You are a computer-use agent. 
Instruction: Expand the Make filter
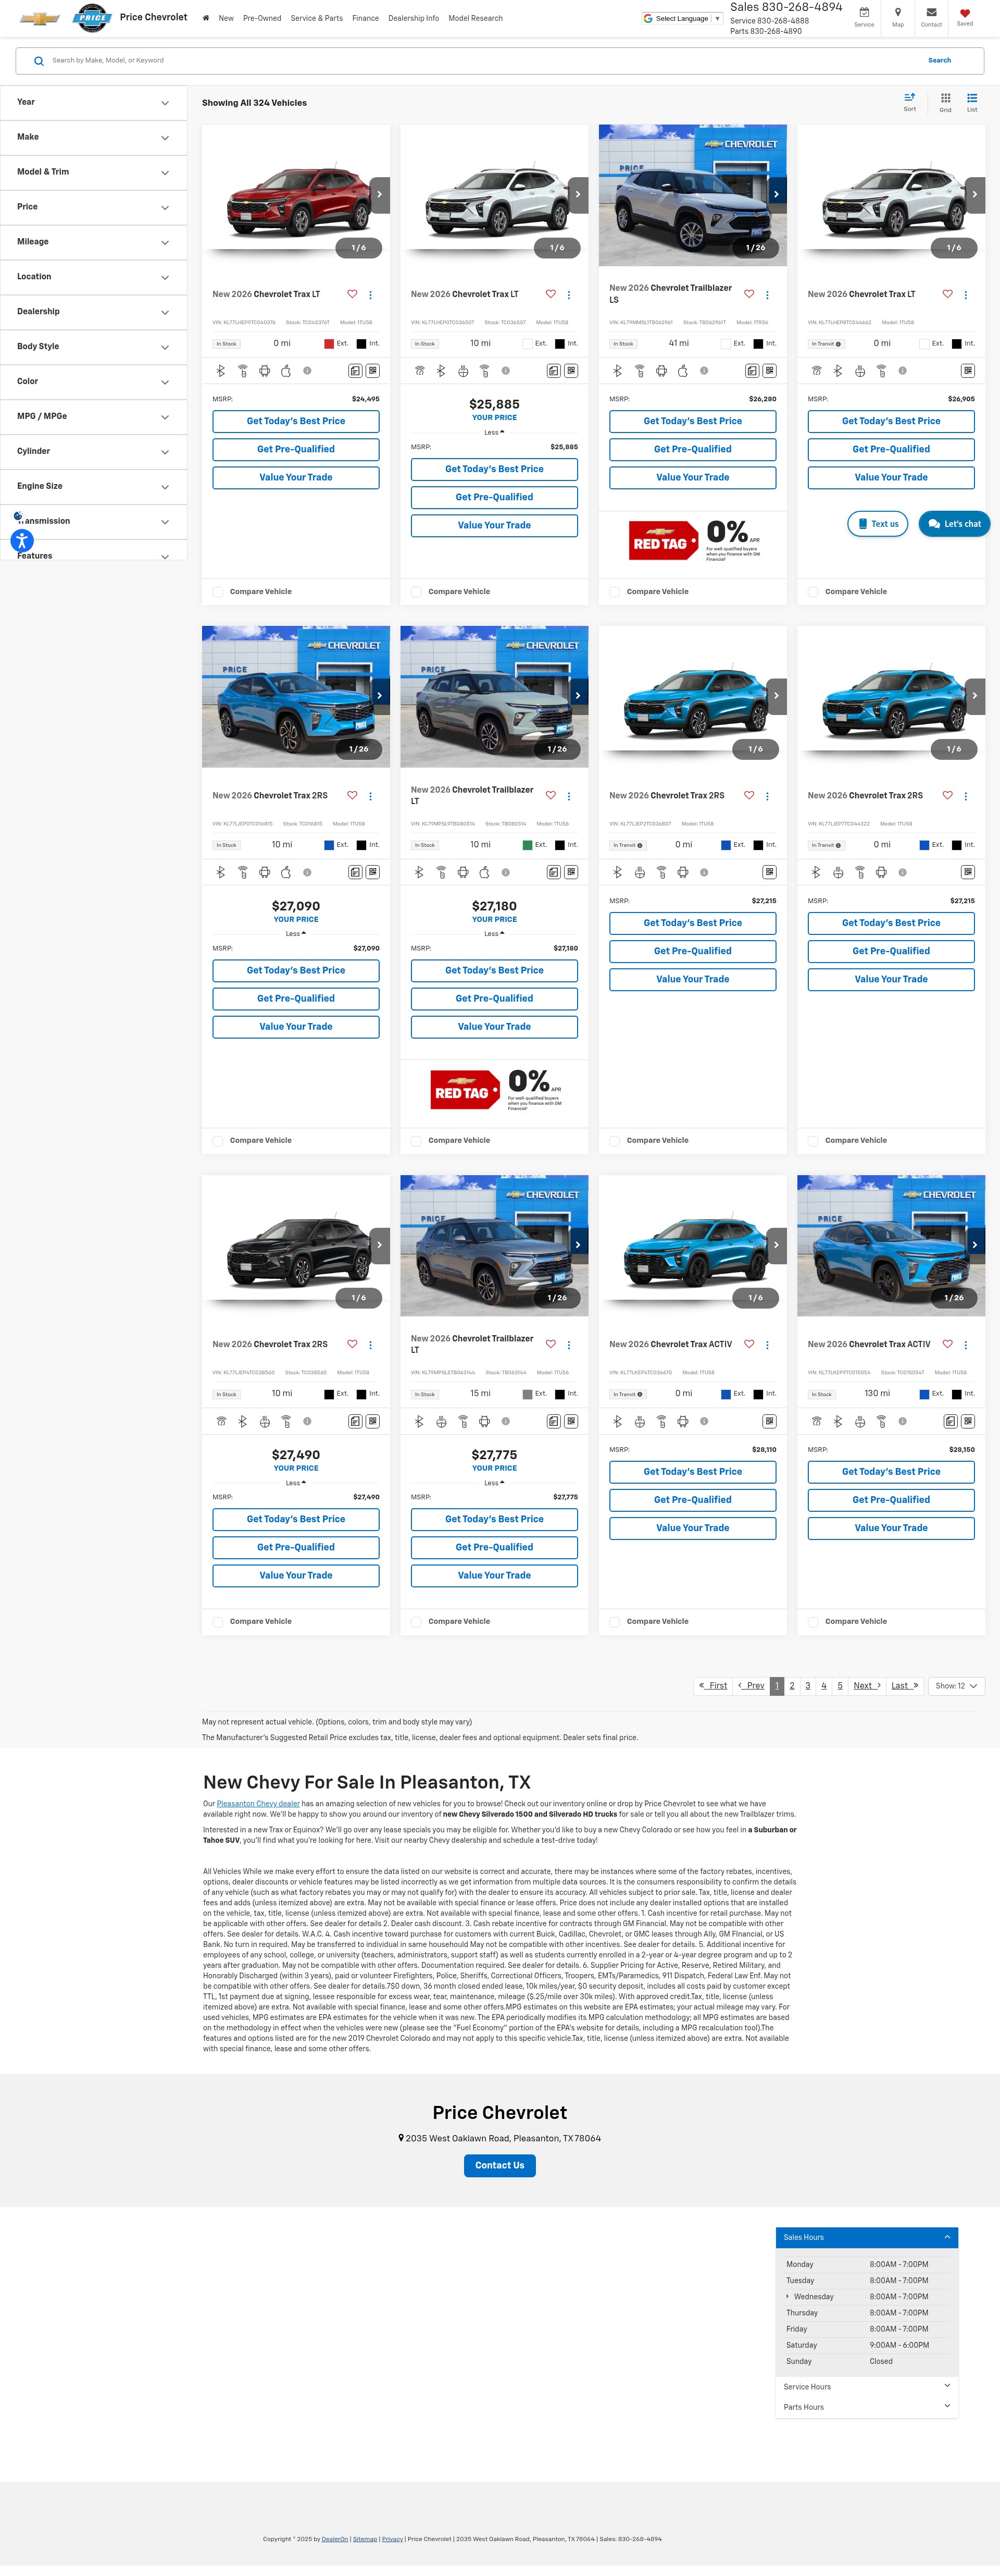pyautogui.click(x=93, y=138)
